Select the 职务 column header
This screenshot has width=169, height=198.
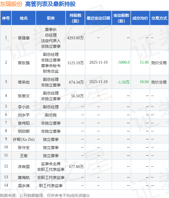click(x=51, y=18)
